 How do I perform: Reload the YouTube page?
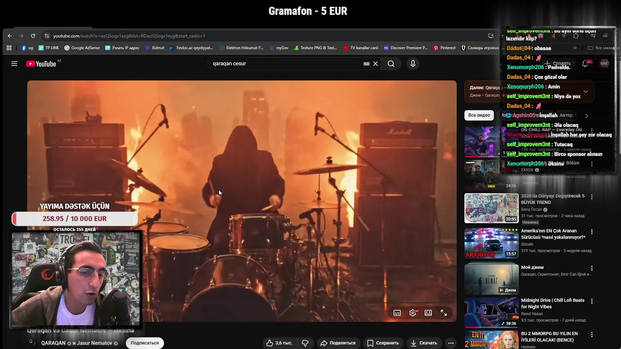coord(33,36)
